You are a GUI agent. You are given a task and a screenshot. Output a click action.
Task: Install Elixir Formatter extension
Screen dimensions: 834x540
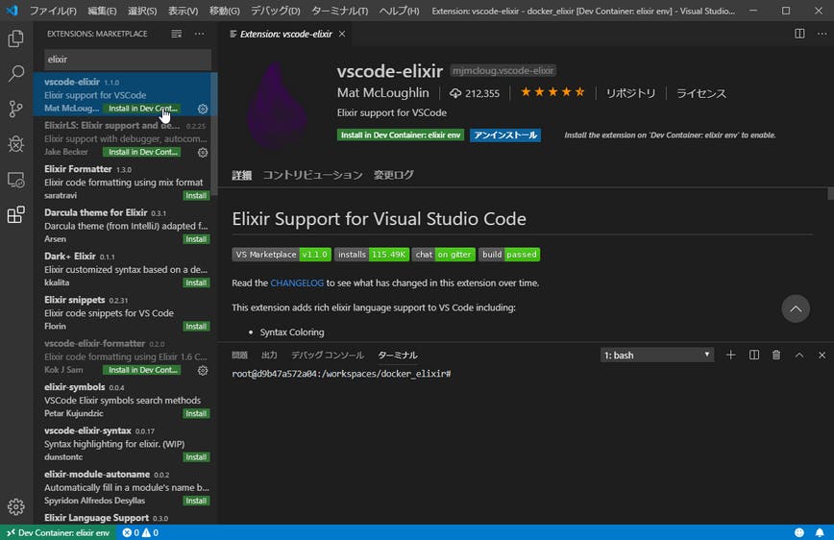(196, 196)
